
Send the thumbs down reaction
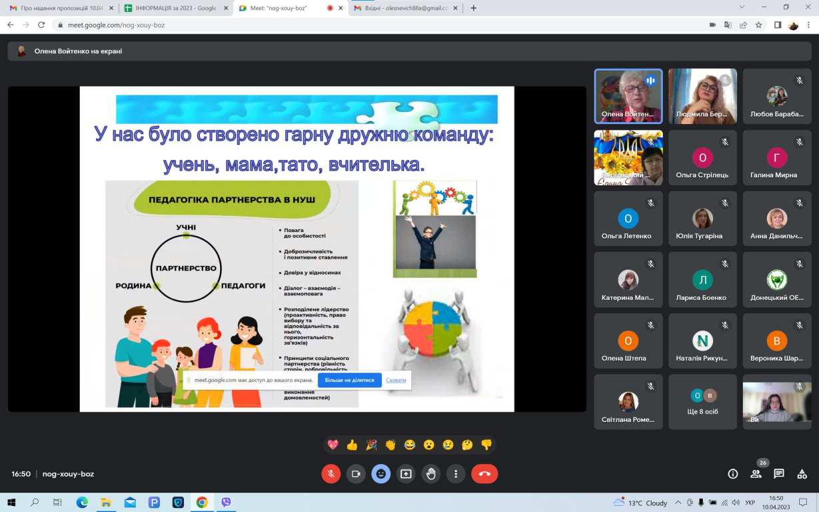[x=486, y=445]
